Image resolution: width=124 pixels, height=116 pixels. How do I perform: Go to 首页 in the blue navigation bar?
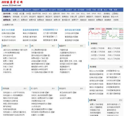click(5, 10)
